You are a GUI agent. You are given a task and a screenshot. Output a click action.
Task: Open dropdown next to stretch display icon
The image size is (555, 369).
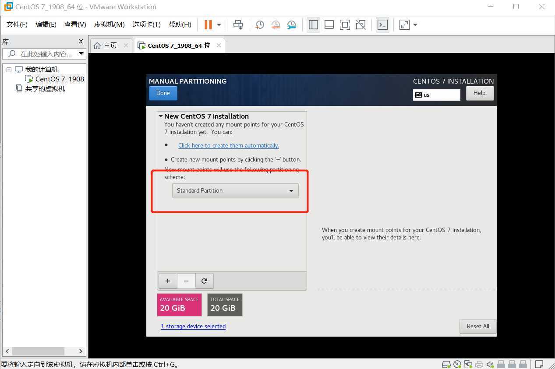(415, 25)
